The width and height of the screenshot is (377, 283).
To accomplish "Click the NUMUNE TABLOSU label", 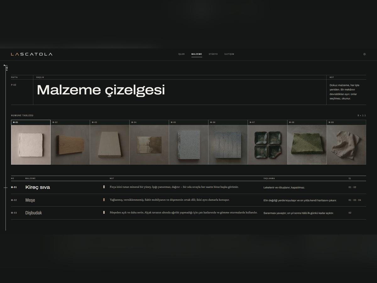I will [22, 115].
